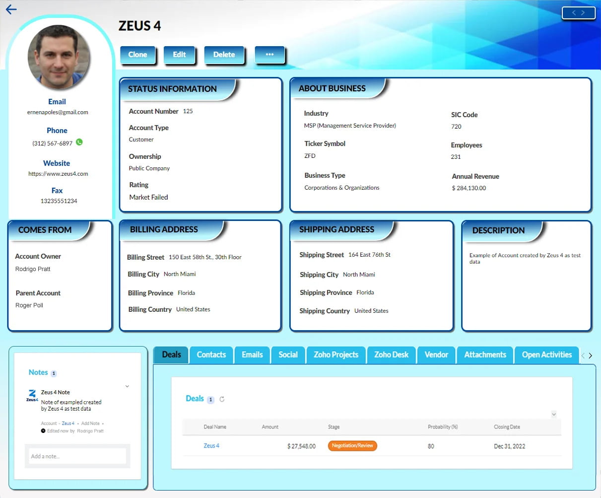
Task: Open the WhatsApp icon beside the phone number
Action: coord(79,142)
